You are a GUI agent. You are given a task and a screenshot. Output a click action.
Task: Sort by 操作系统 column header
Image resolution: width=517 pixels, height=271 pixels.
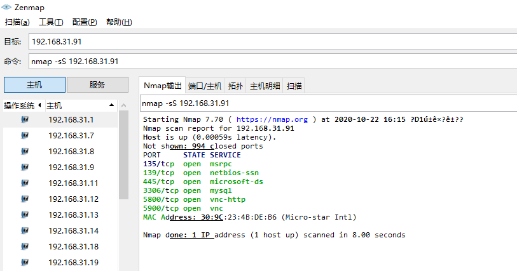(x=22, y=105)
